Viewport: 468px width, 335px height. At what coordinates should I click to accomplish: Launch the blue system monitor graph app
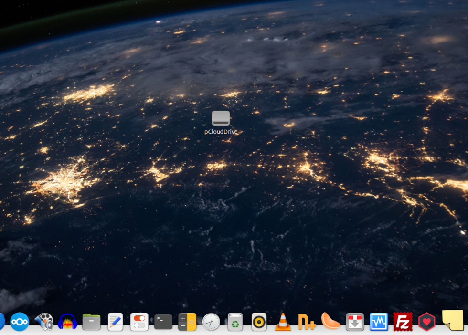(379, 322)
